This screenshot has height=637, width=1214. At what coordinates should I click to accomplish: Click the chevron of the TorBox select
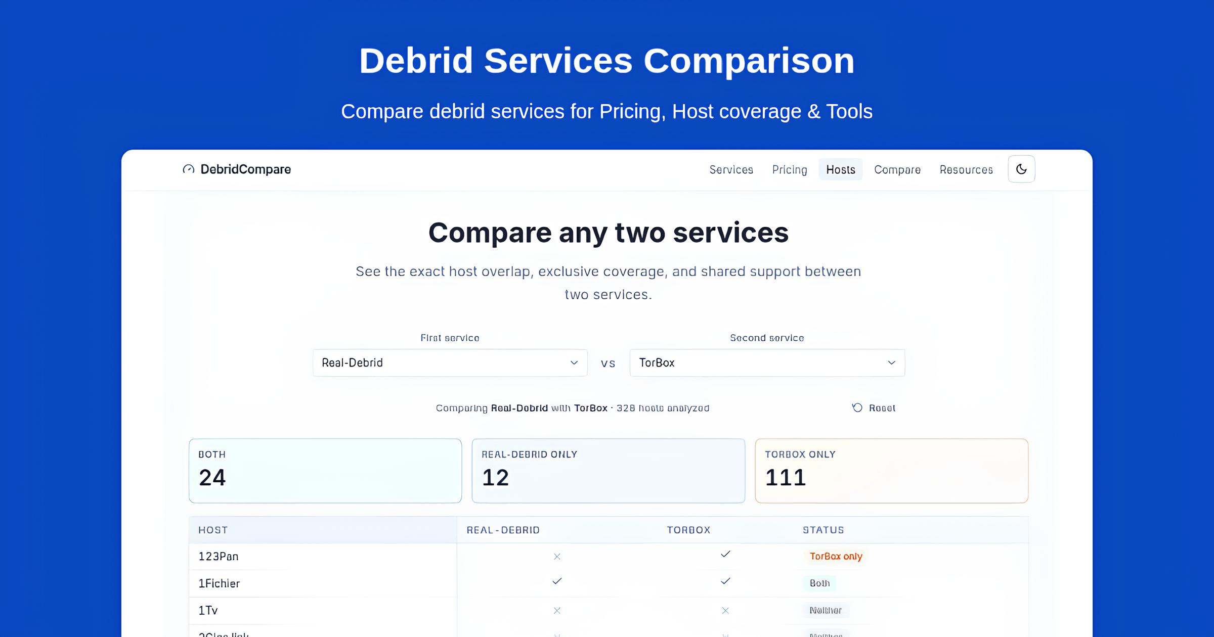pyautogui.click(x=891, y=362)
